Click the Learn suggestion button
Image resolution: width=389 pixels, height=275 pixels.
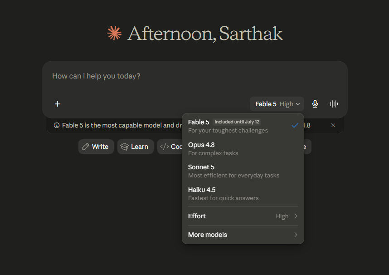coord(136,147)
